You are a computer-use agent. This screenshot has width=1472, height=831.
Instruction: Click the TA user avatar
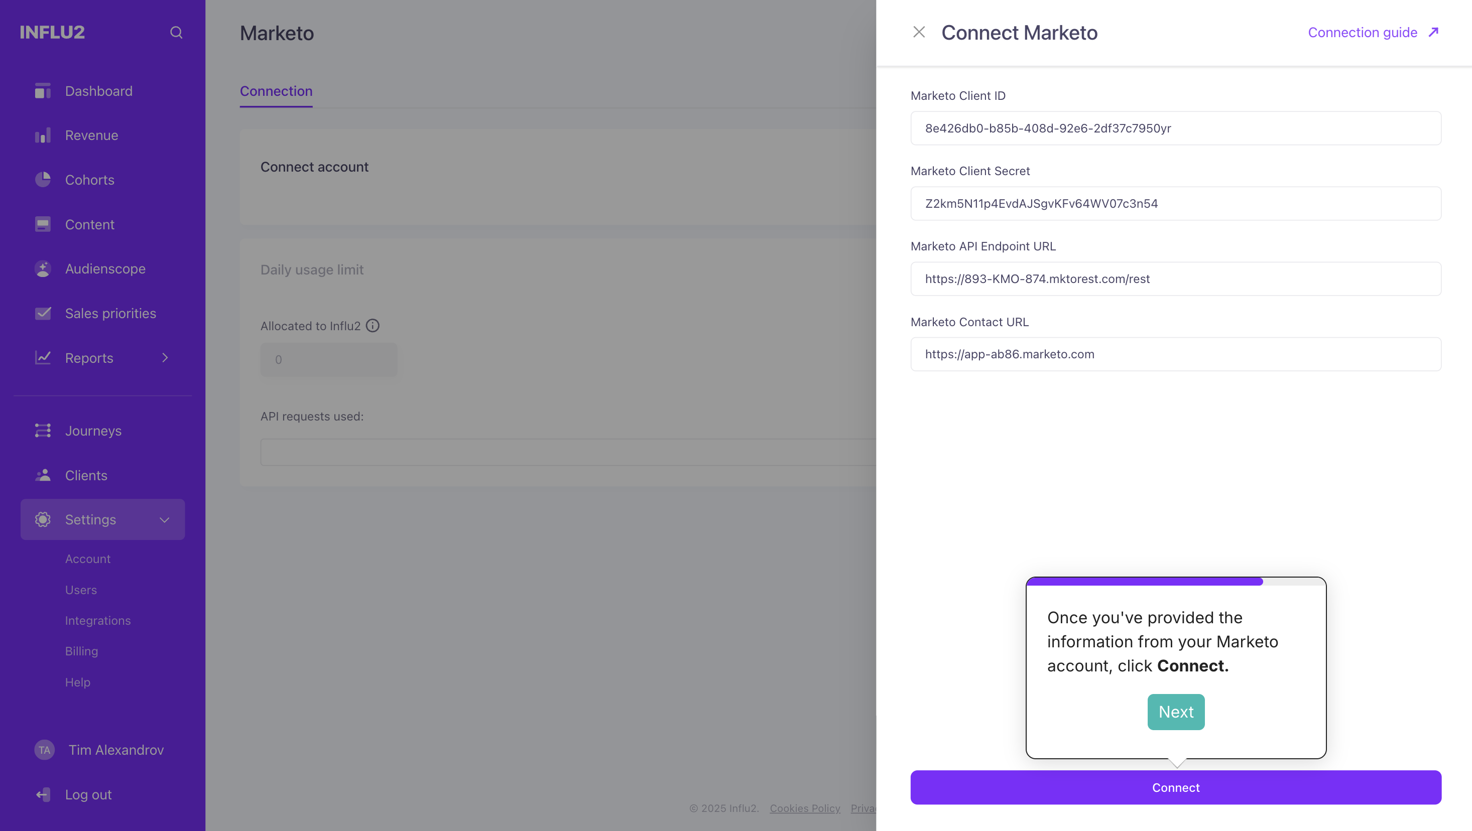pyautogui.click(x=45, y=750)
